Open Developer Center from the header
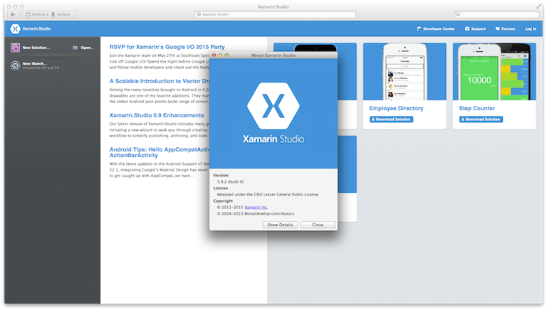The image size is (547, 310). (437, 29)
